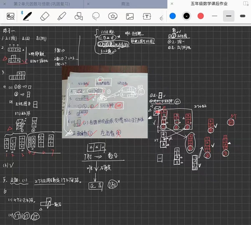Viewport: 251px width, 225px height.
Task: Select the lasso selection tool
Action: [x=96, y=16]
